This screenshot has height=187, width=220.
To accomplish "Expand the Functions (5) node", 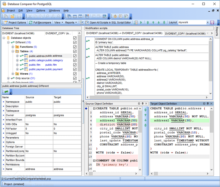I will [13, 47].
